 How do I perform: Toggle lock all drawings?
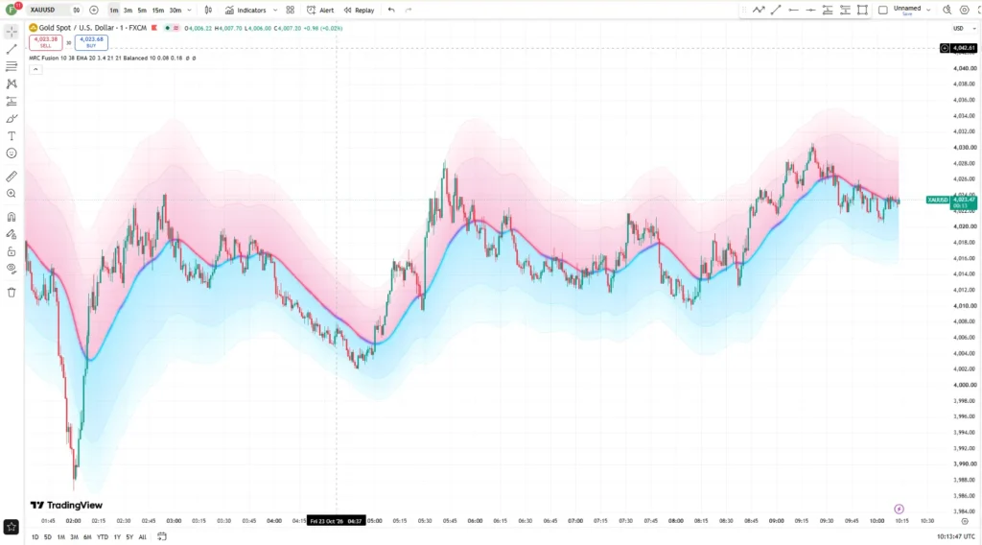pyautogui.click(x=12, y=251)
